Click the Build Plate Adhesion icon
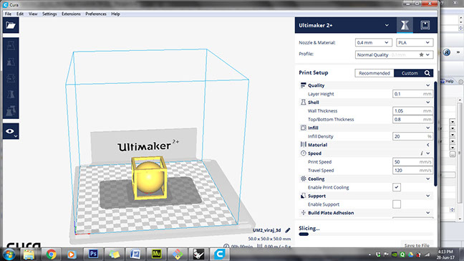 click(x=303, y=213)
